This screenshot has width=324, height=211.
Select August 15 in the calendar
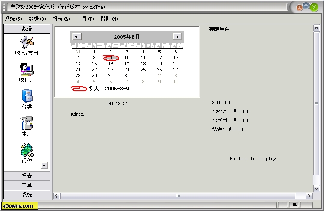pos(94,64)
